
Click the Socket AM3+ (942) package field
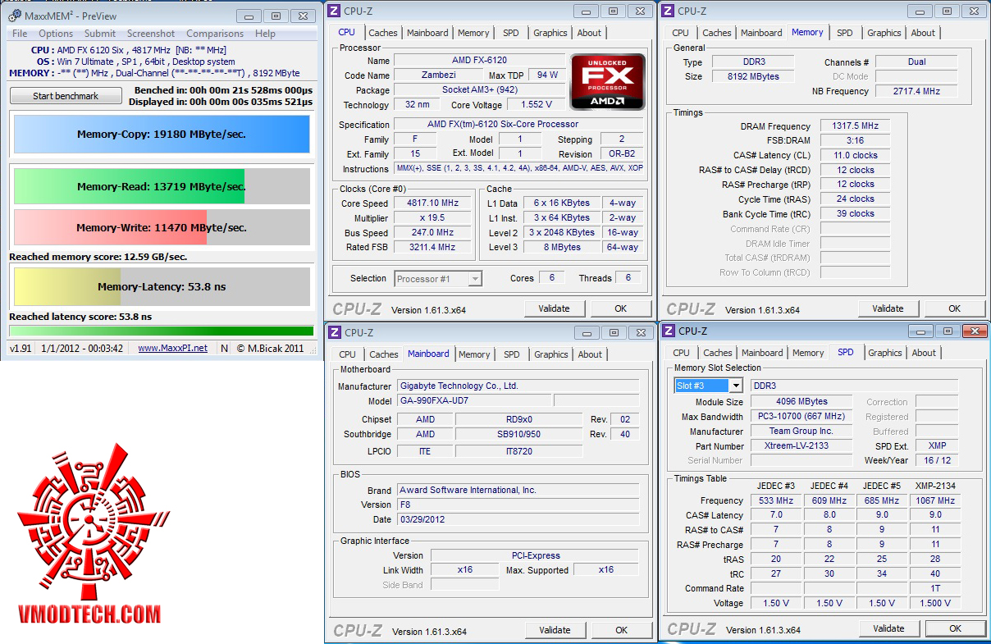[x=479, y=90]
